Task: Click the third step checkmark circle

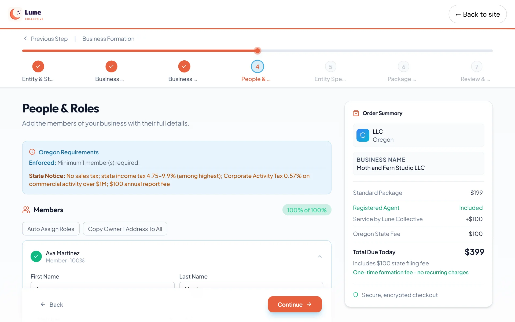Action: (x=184, y=66)
